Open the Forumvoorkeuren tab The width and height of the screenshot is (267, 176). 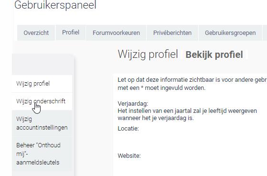tap(116, 33)
